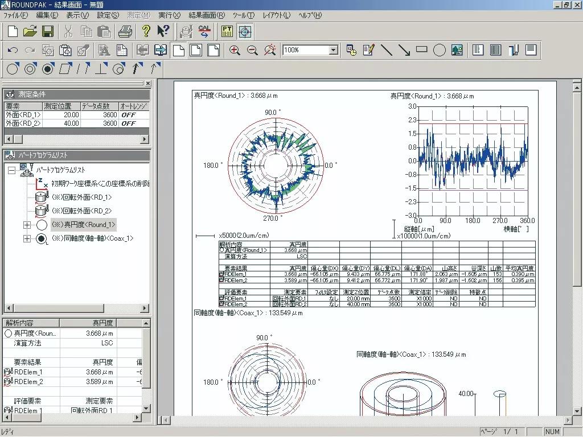Viewport: 583px width, 437px height.
Task: Open the ファイル(F) menu
Action: coord(15,15)
